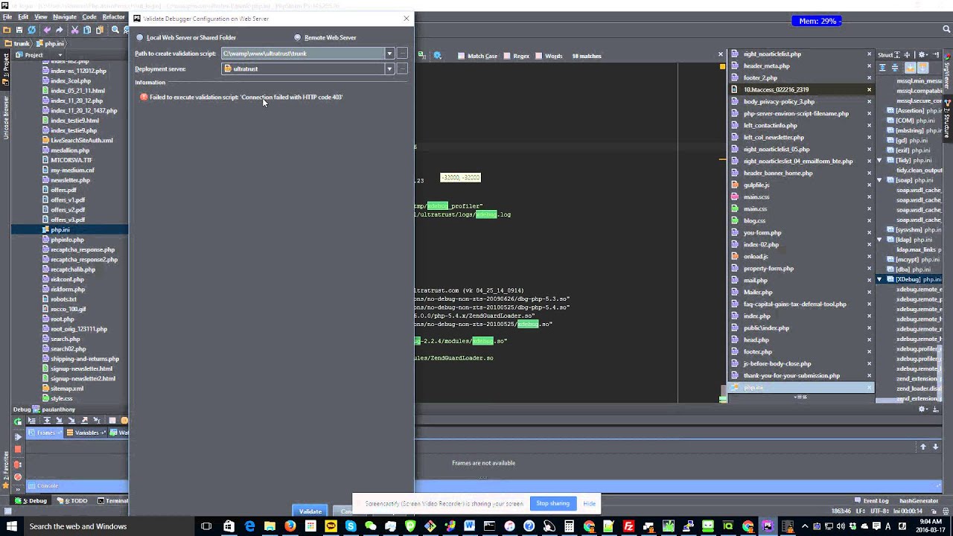Viewport: 953px width, 536px height.
Task: Collapse the [XDebug] php.ini node
Action: point(879,279)
